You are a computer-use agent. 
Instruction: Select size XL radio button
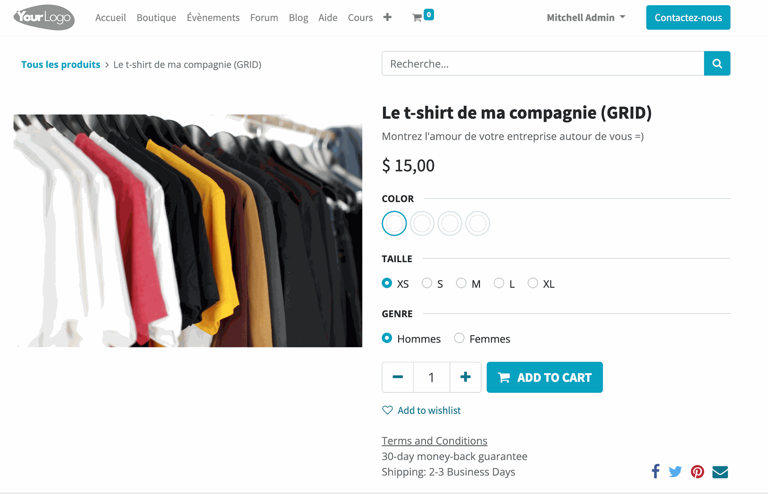pos(532,283)
